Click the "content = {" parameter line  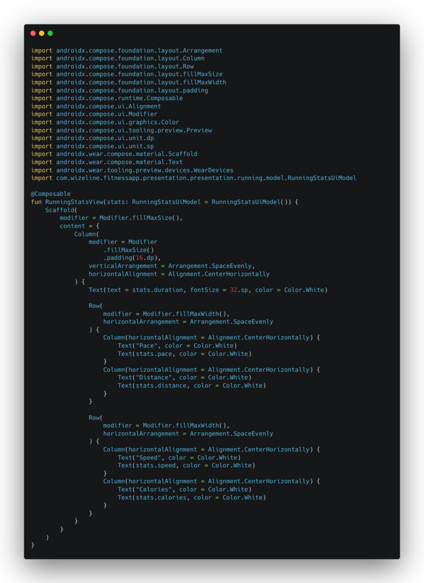tap(80, 226)
